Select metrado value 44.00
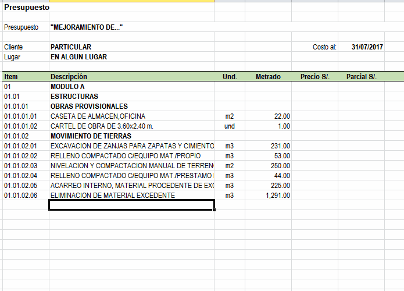 [268, 176]
